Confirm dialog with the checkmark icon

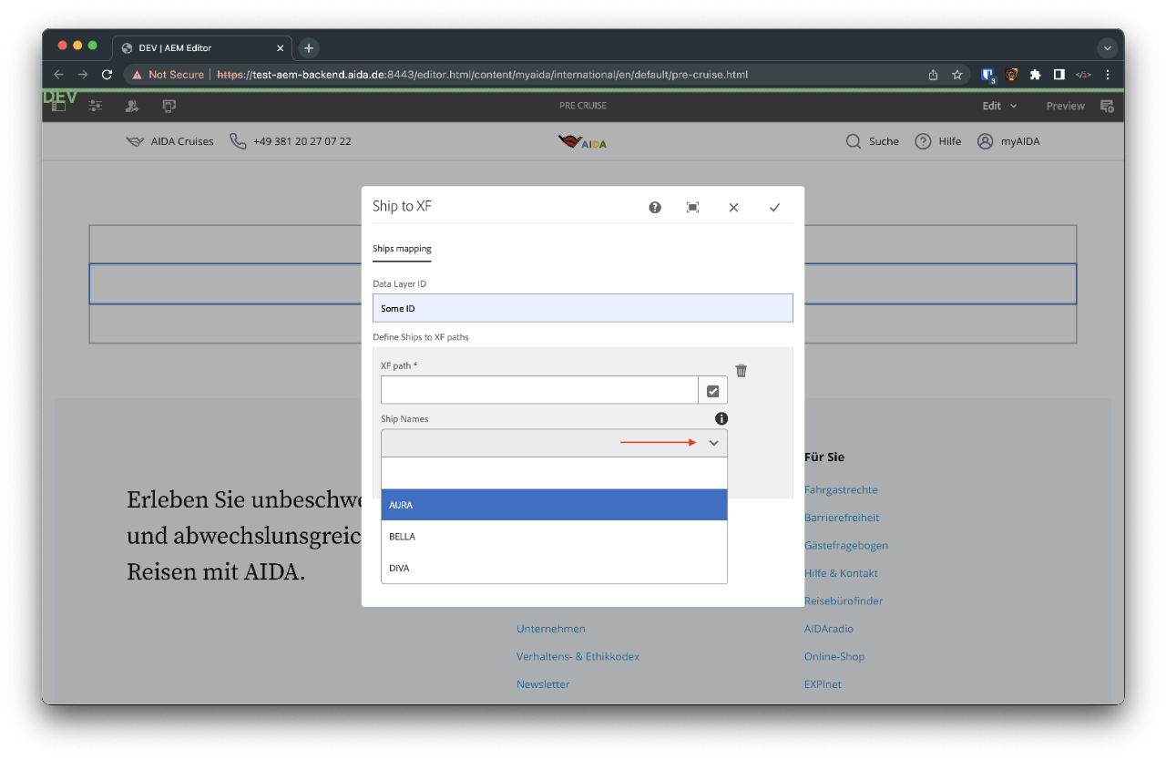pos(774,208)
